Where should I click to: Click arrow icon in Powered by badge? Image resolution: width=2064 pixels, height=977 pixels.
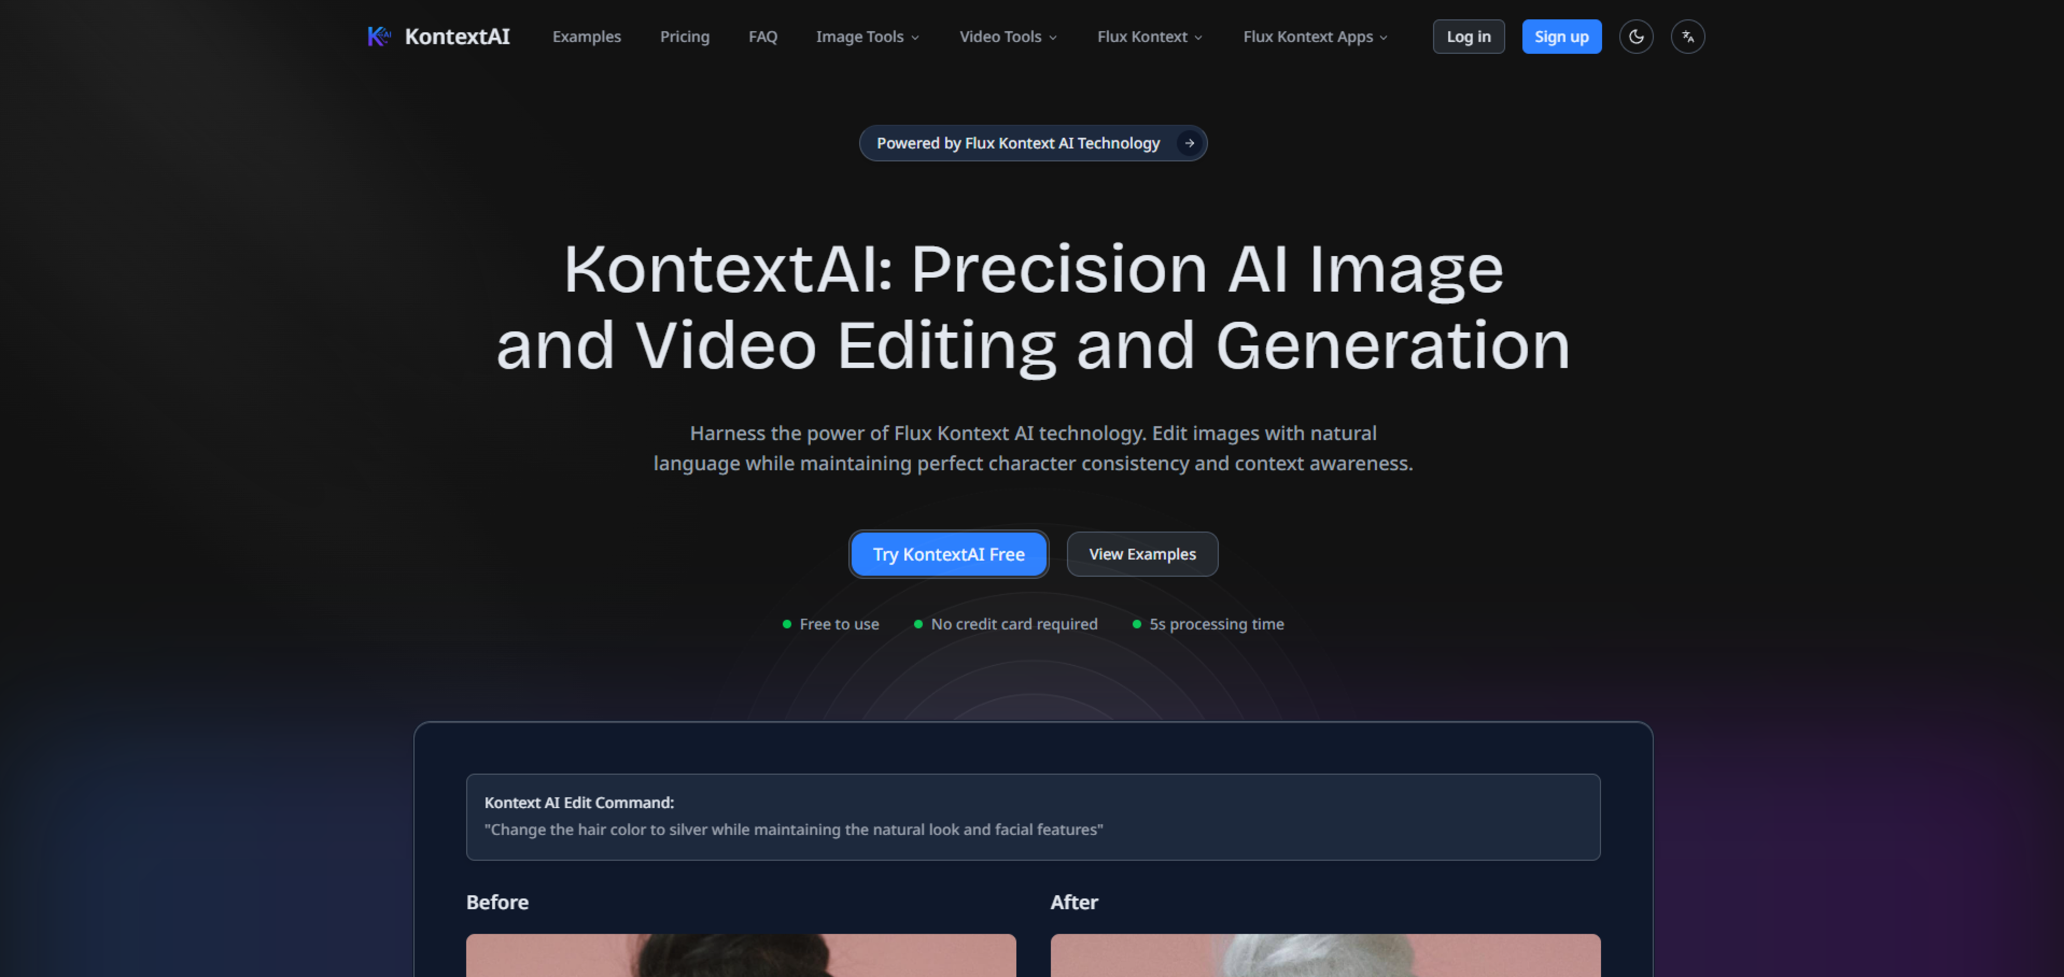point(1189,143)
